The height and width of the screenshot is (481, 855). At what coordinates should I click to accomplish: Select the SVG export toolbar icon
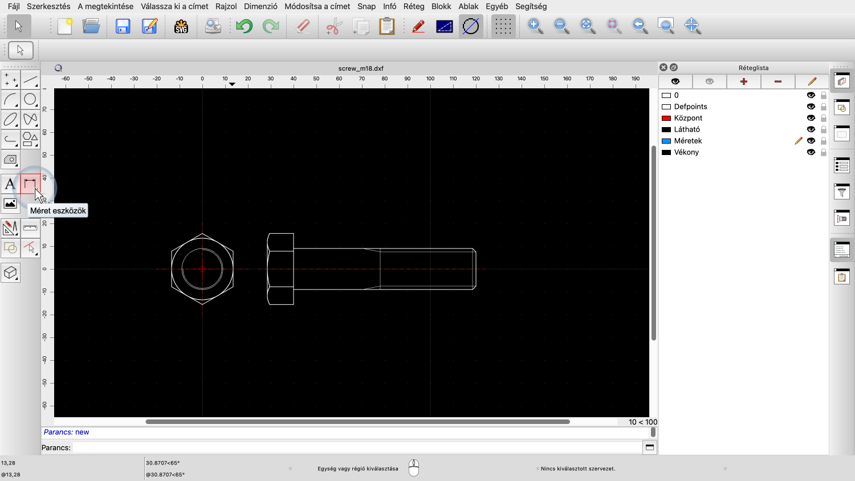(181, 26)
